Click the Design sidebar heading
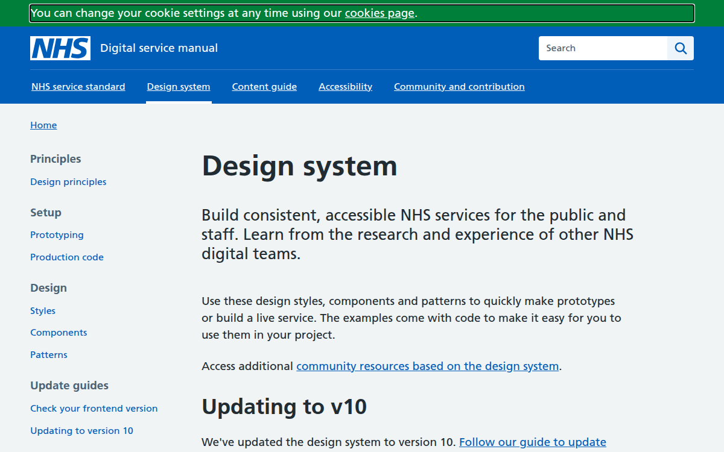This screenshot has width=724, height=452. 48,288
